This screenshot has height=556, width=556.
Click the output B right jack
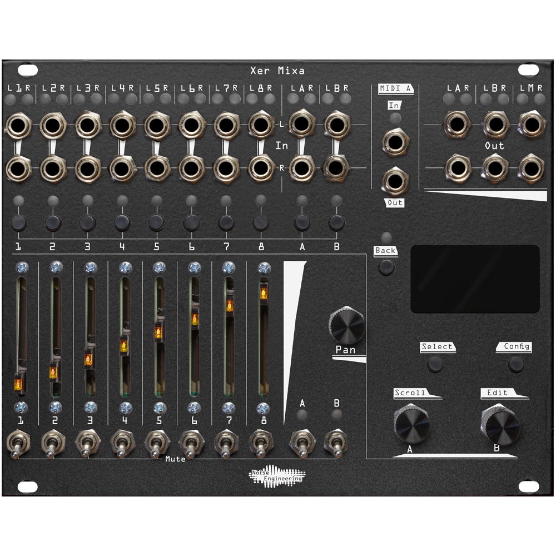pos(495,168)
